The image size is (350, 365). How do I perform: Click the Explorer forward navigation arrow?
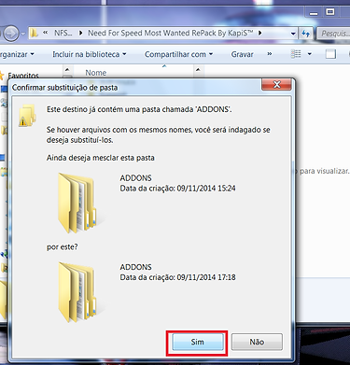(11, 34)
